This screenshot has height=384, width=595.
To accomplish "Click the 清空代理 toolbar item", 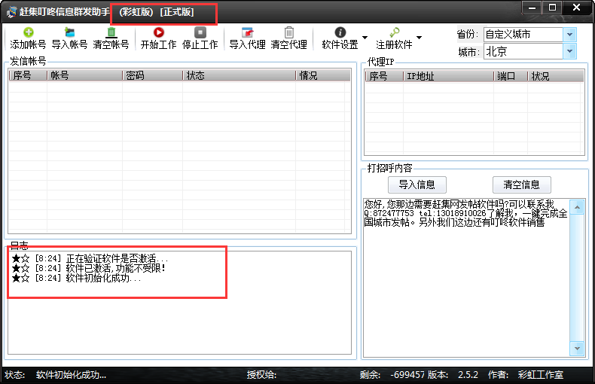I will click(x=288, y=39).
